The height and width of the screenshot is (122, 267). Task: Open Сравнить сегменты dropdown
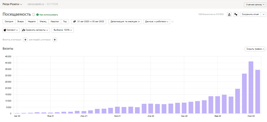(36, 30)
